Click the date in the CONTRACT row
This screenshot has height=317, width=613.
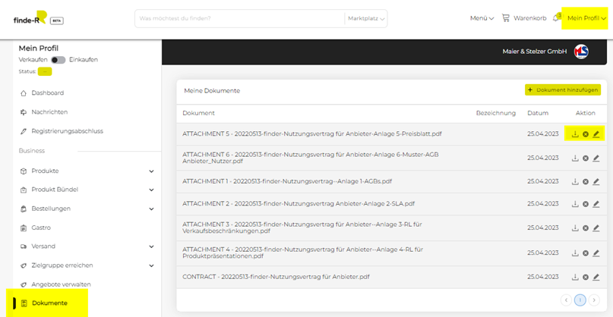point(542,277)
